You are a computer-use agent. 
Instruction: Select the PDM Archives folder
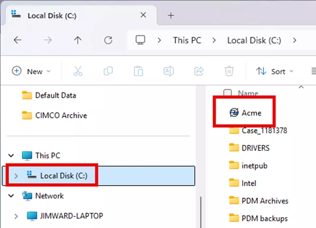tap(265, 201)
